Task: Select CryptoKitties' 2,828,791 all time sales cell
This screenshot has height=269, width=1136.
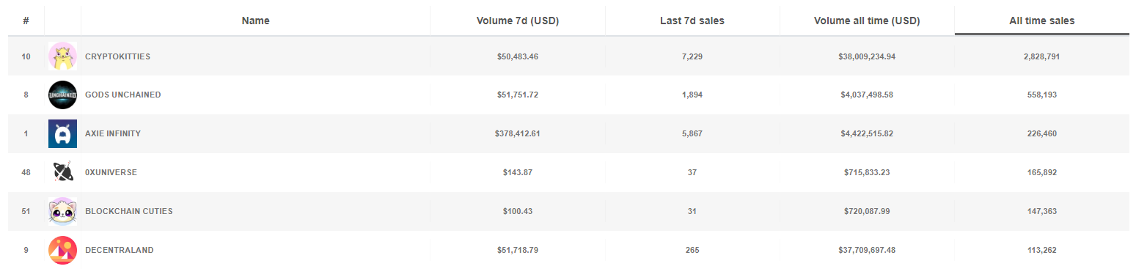Action: coord(1041,56)
